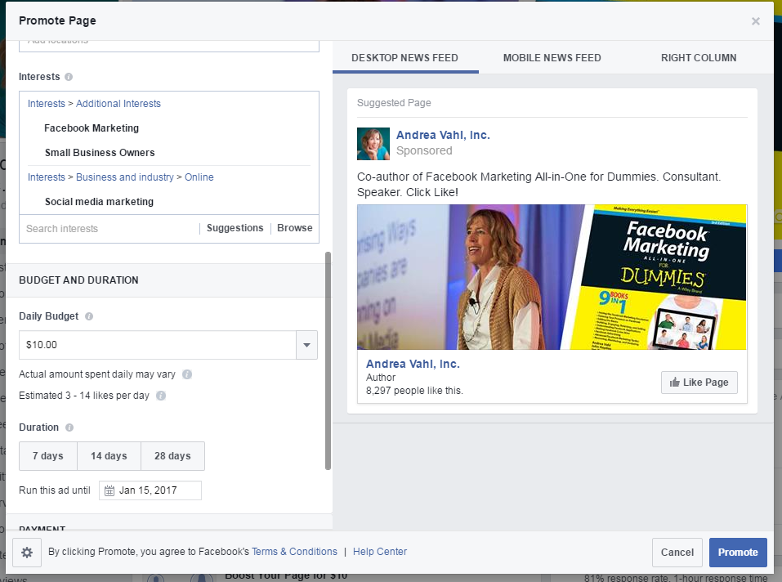Screen dimensions: 782x582
Task: Click the Andrea Vahl profile thumbnail
Action: pyautogui.click(x=373, y=144)
